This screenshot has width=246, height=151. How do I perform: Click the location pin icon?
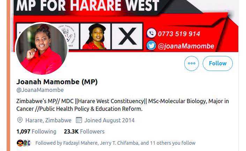pyautogui.click(x=20, y=120)
